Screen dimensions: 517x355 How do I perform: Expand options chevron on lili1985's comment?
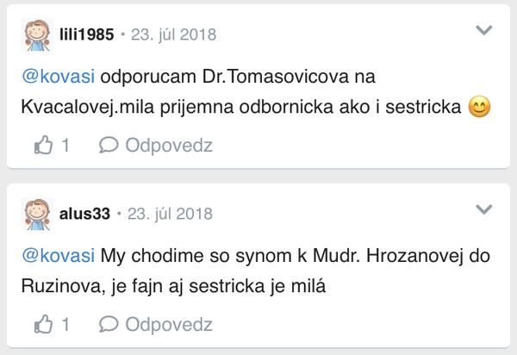pyautogui.click(x=484, y=31)
